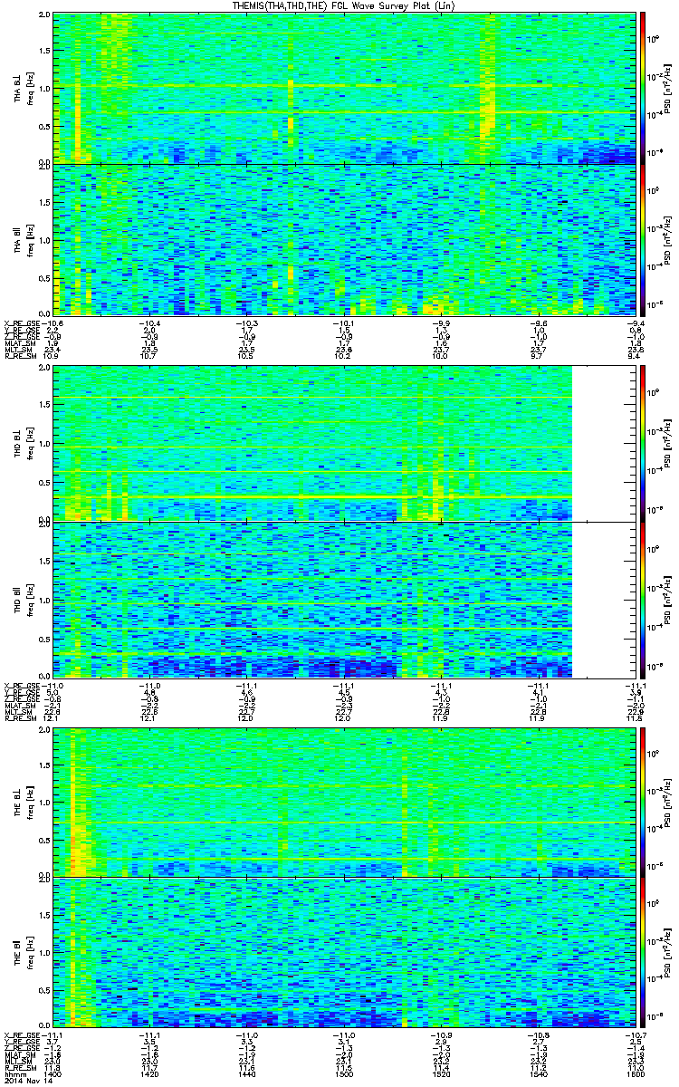This screenshot has width=679, height=1087.
Task: Click the '1420' time tick label
Action: coord(150,1073)
